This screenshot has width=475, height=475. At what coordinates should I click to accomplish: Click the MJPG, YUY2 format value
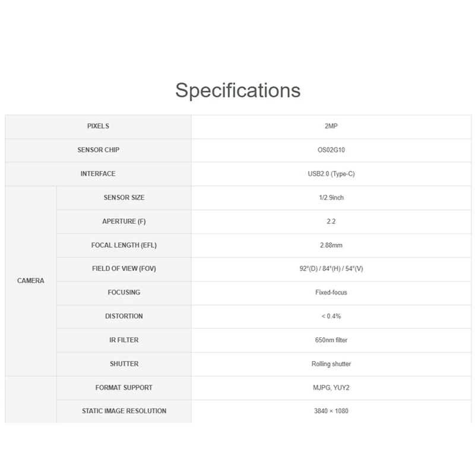tap(331, 388)
